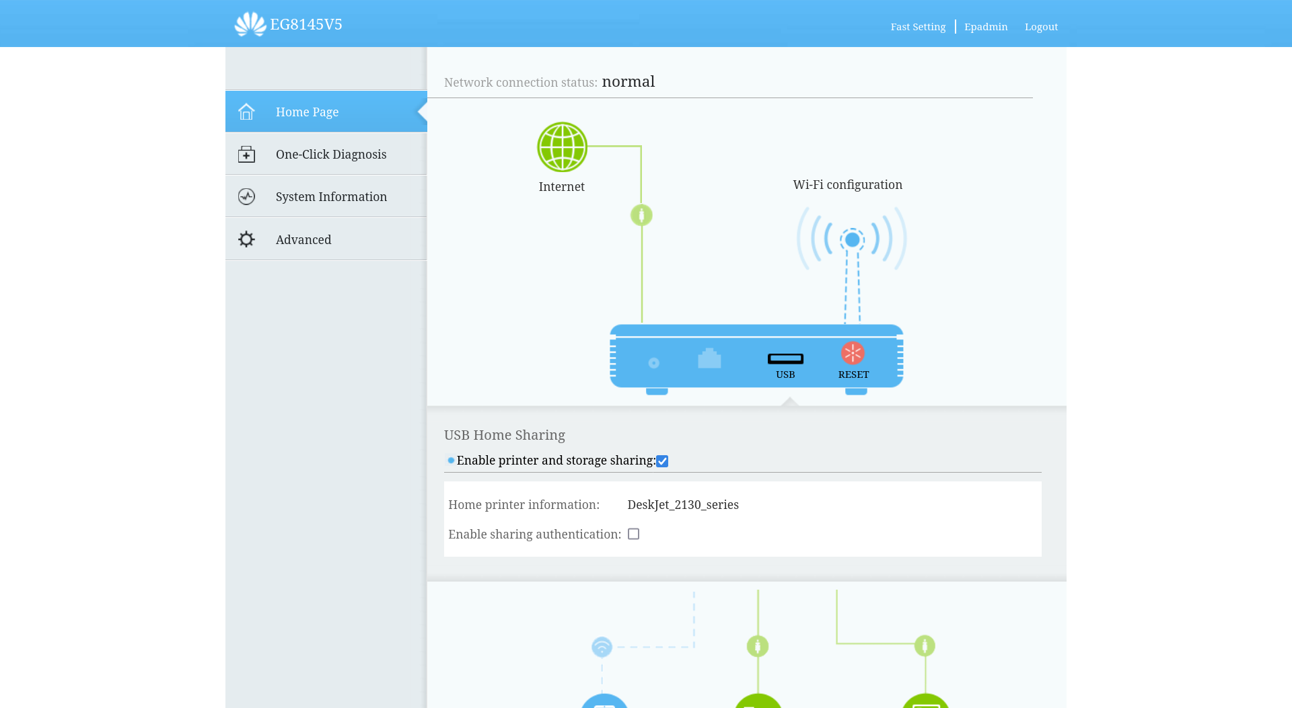
Task: Click the USB Home Sharing heading
Action: point(505,435)
